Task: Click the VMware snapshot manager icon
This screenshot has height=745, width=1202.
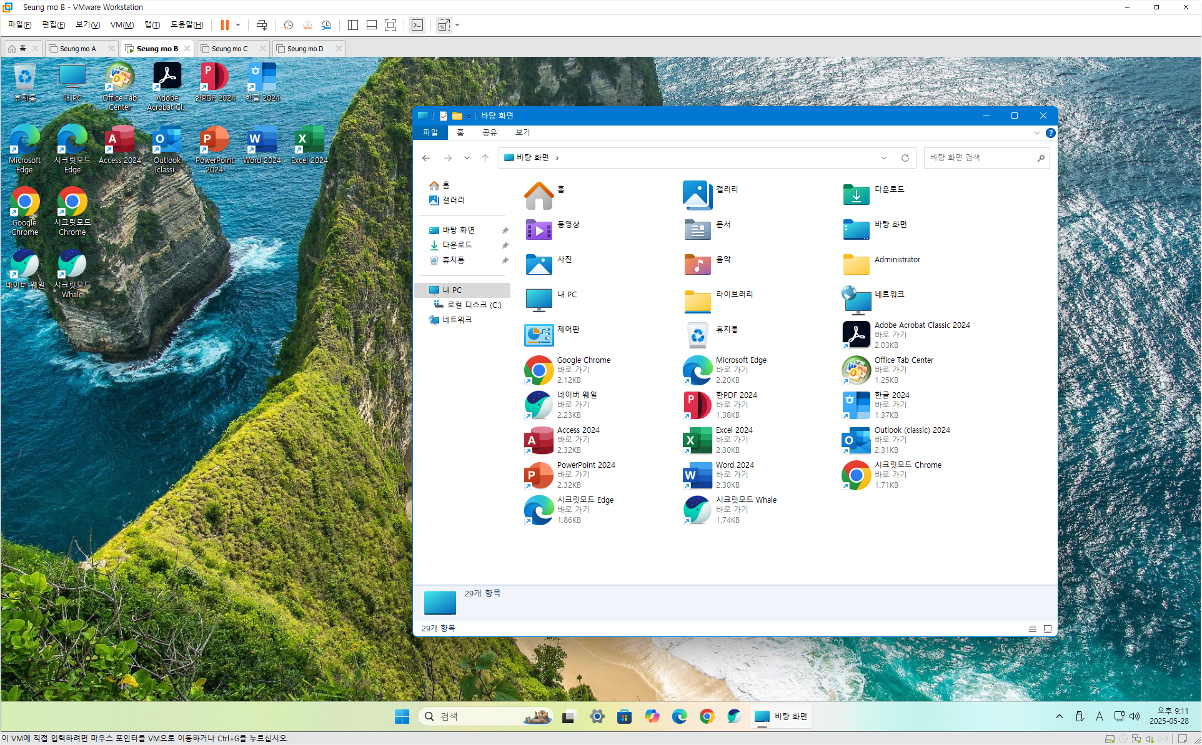Action: pyautogui.click(x=326, y=25)
